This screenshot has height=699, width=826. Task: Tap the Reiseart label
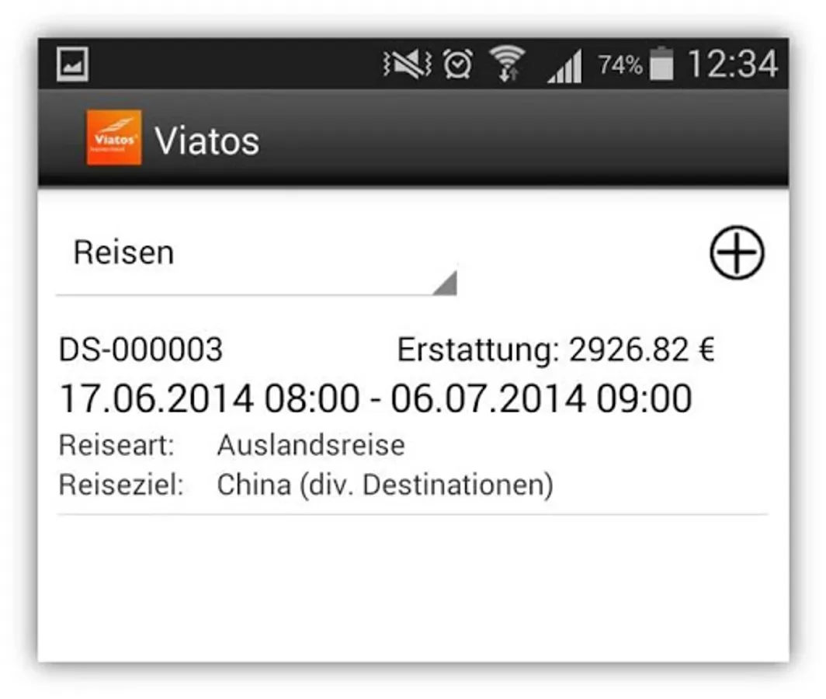coord(116,445)
